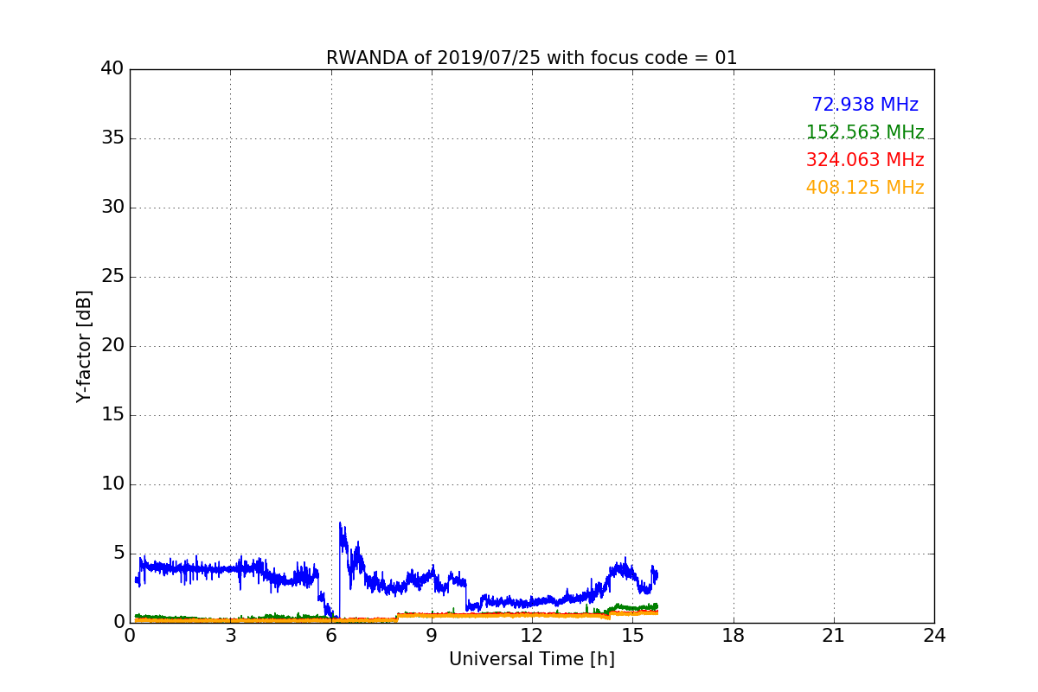
Task: Click the y-axis tick label '5'
Action: point(118,554)
